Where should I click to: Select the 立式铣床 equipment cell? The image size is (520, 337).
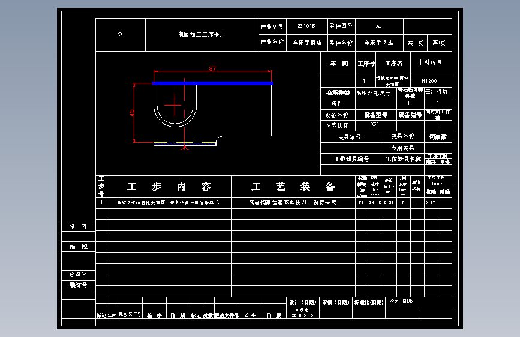click(338, 125)
